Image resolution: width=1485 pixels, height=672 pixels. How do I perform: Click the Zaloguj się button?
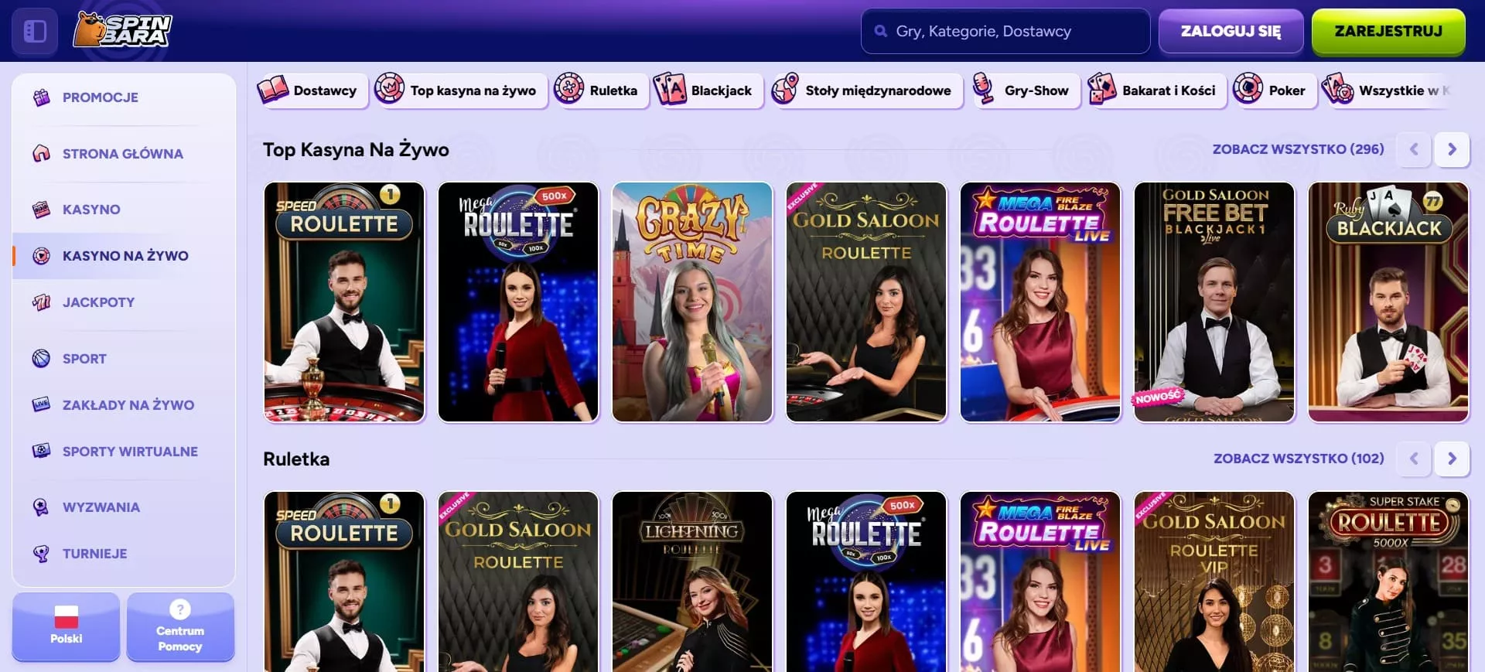[1231, 31]
